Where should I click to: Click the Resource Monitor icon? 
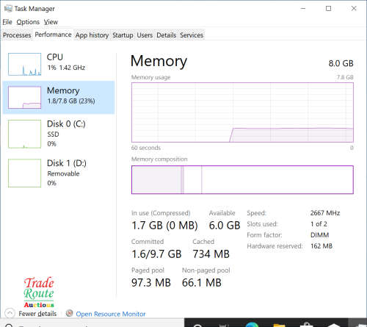click(x=69, y=313)
